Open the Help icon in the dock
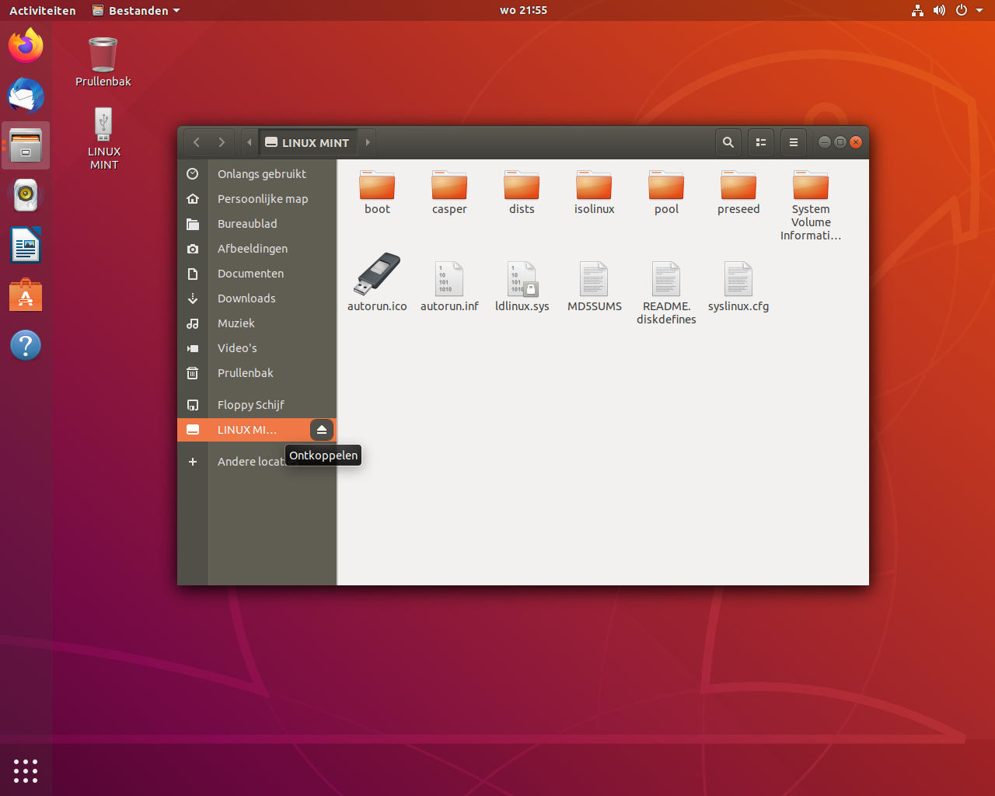This screenshot has width=995, height=796. coord(26,345)
